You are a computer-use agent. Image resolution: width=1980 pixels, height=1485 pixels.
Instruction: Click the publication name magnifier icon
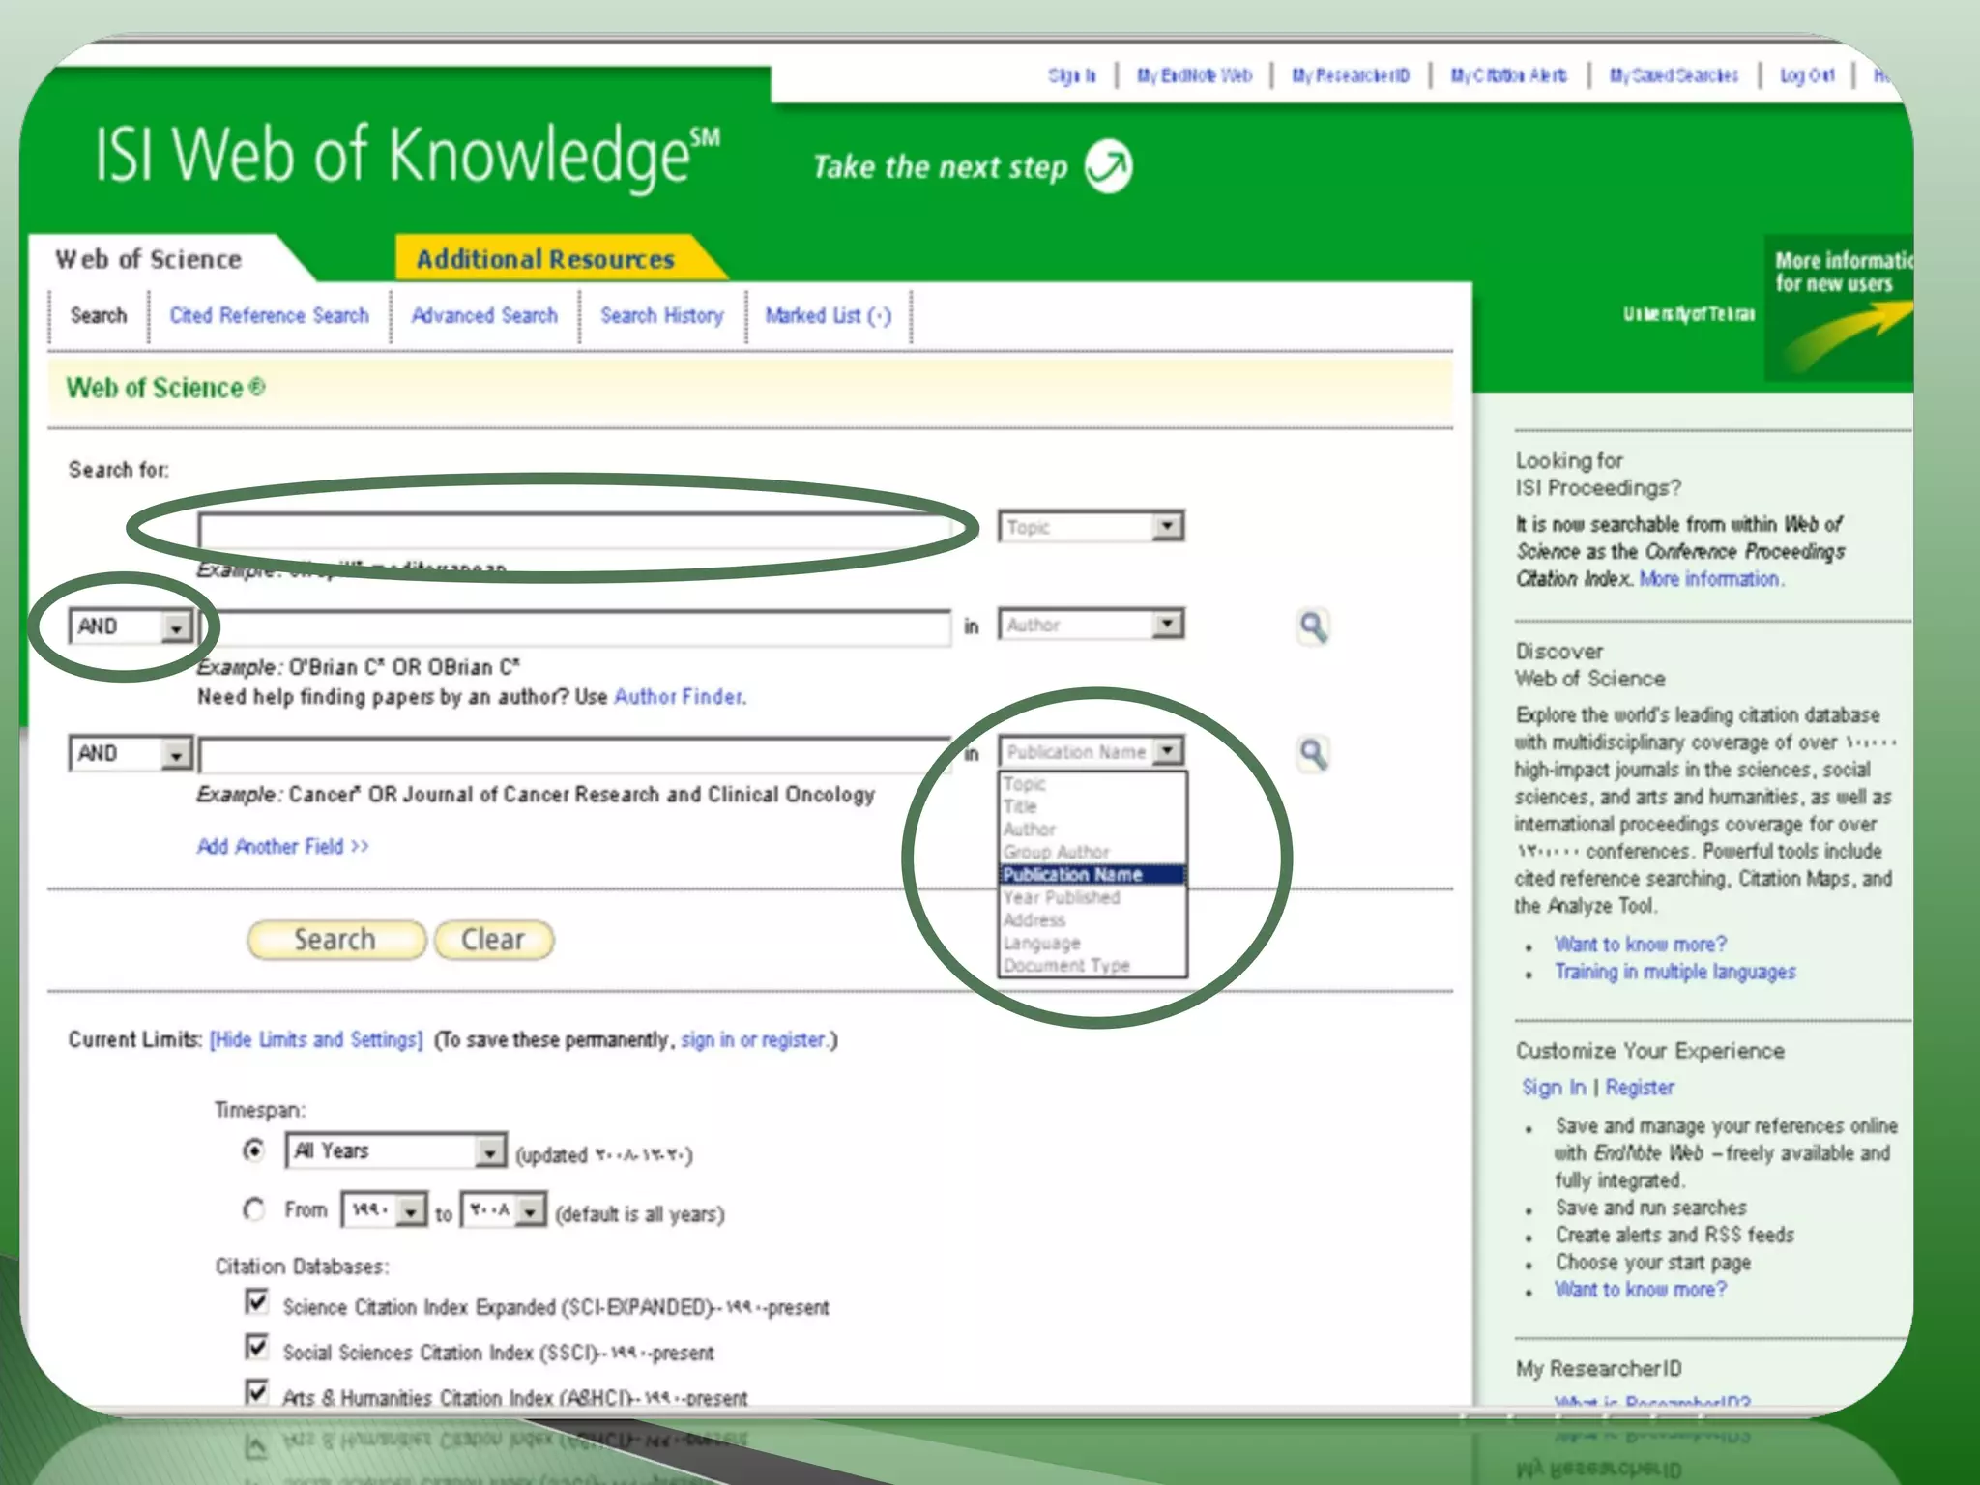(1312, 754)
